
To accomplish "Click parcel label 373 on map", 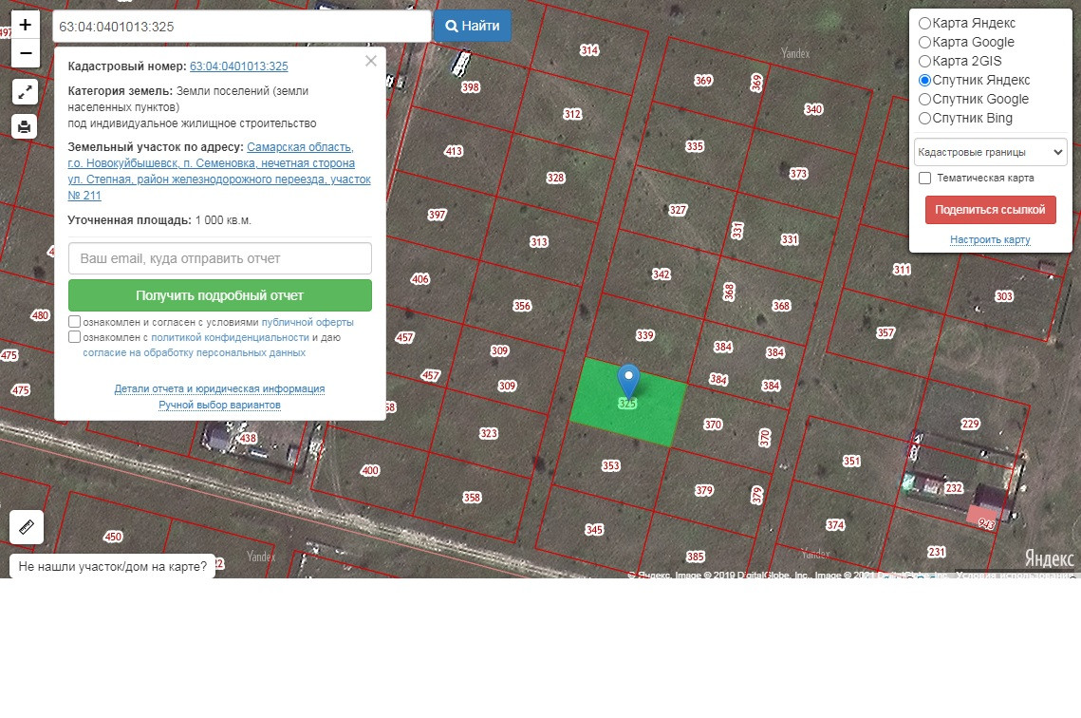I will [x=798, y=173].
